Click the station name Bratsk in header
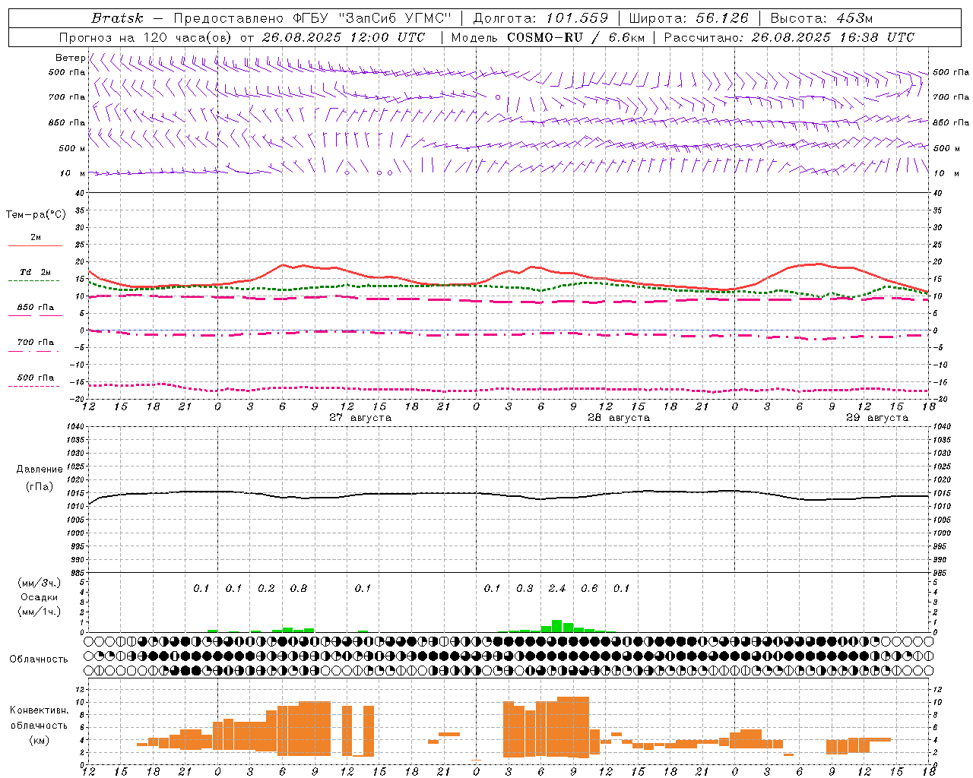The height and width of the screenshot is (778, 973). point(117,18)
